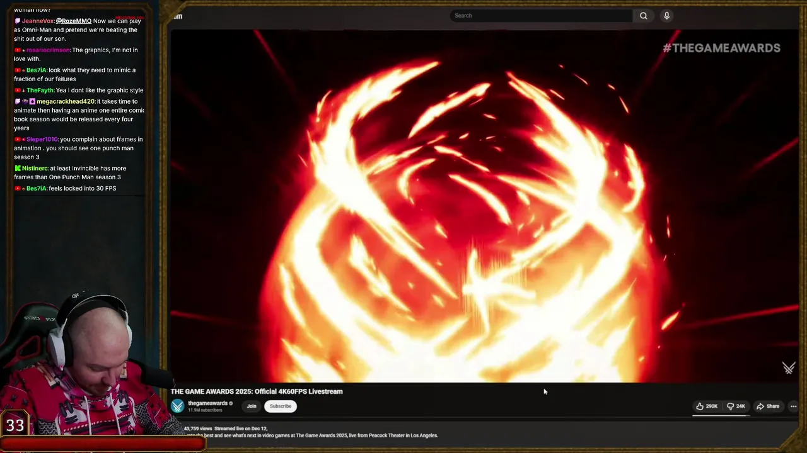The width and height of the screenshot is (807, 453).
Task: Click the microphone voice search icon
Action: point(666,16)
